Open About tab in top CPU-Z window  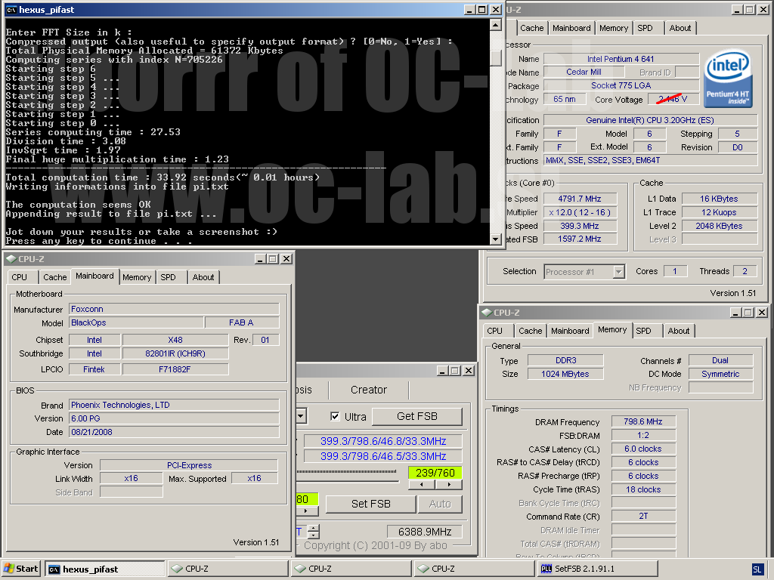(x=680, y=28)
